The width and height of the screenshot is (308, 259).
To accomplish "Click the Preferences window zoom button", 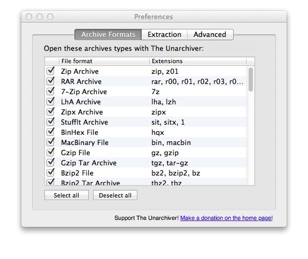I will tap(50, 17).
